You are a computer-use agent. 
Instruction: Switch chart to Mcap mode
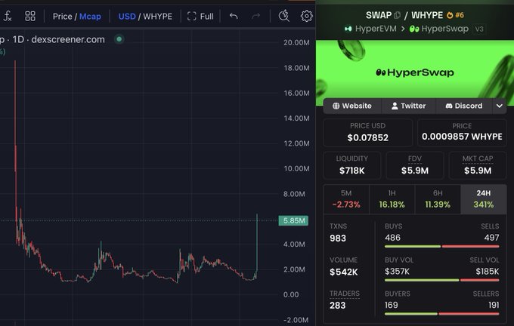90,17
